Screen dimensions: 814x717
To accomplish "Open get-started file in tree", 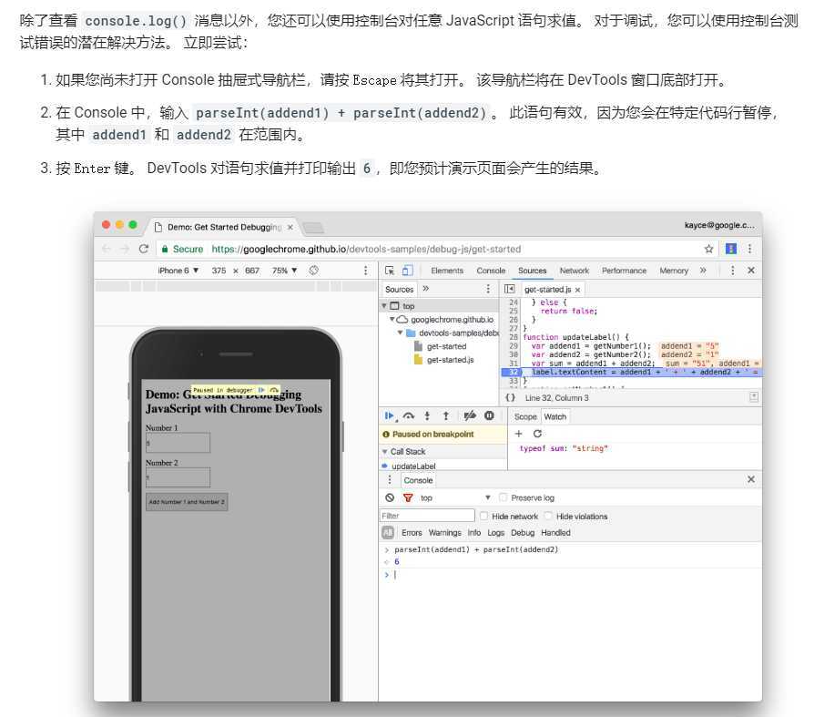I will coord(446,346).
